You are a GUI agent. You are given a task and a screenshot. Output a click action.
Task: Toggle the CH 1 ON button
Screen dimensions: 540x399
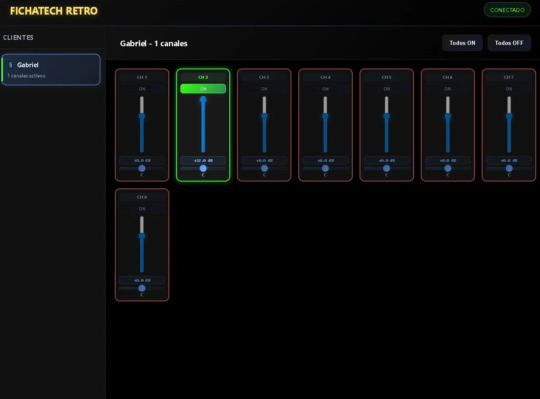pyautogui.click(x=142, y=89)
